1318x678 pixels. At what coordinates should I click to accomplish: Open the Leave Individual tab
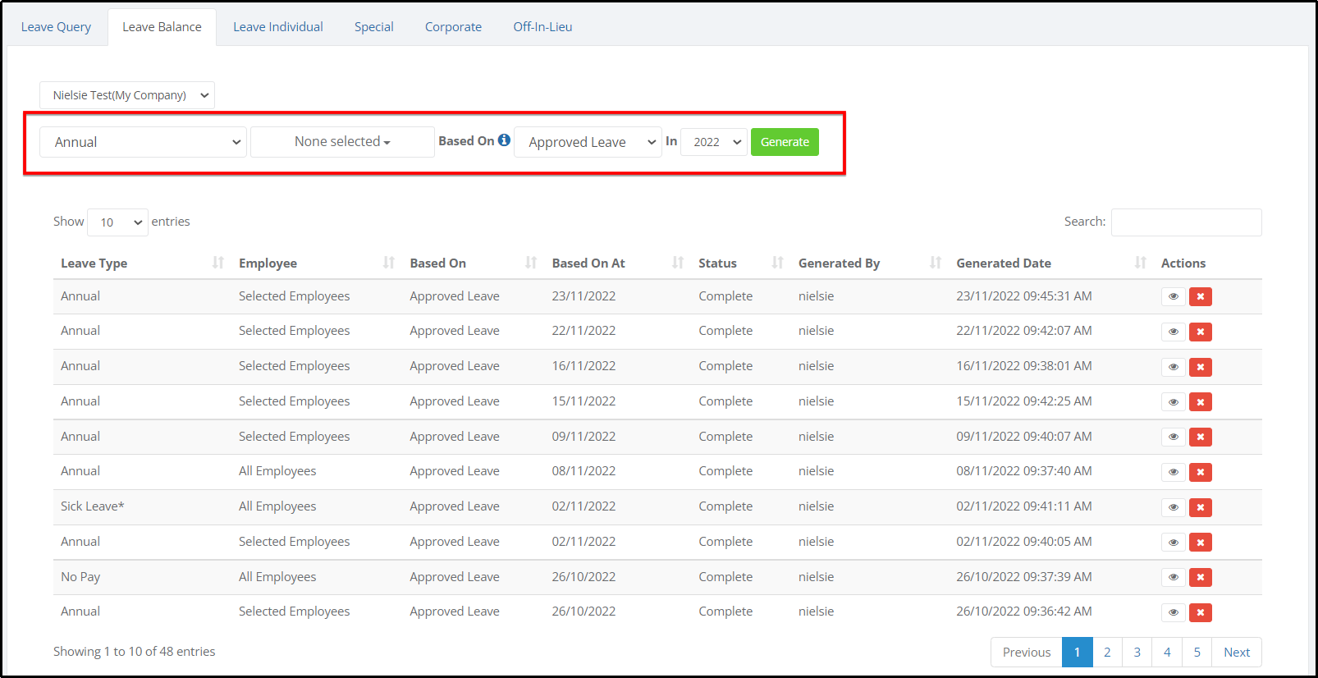(x=278, y=27)
